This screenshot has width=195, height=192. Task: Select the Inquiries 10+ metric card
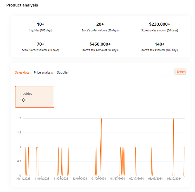click(35, 97)
